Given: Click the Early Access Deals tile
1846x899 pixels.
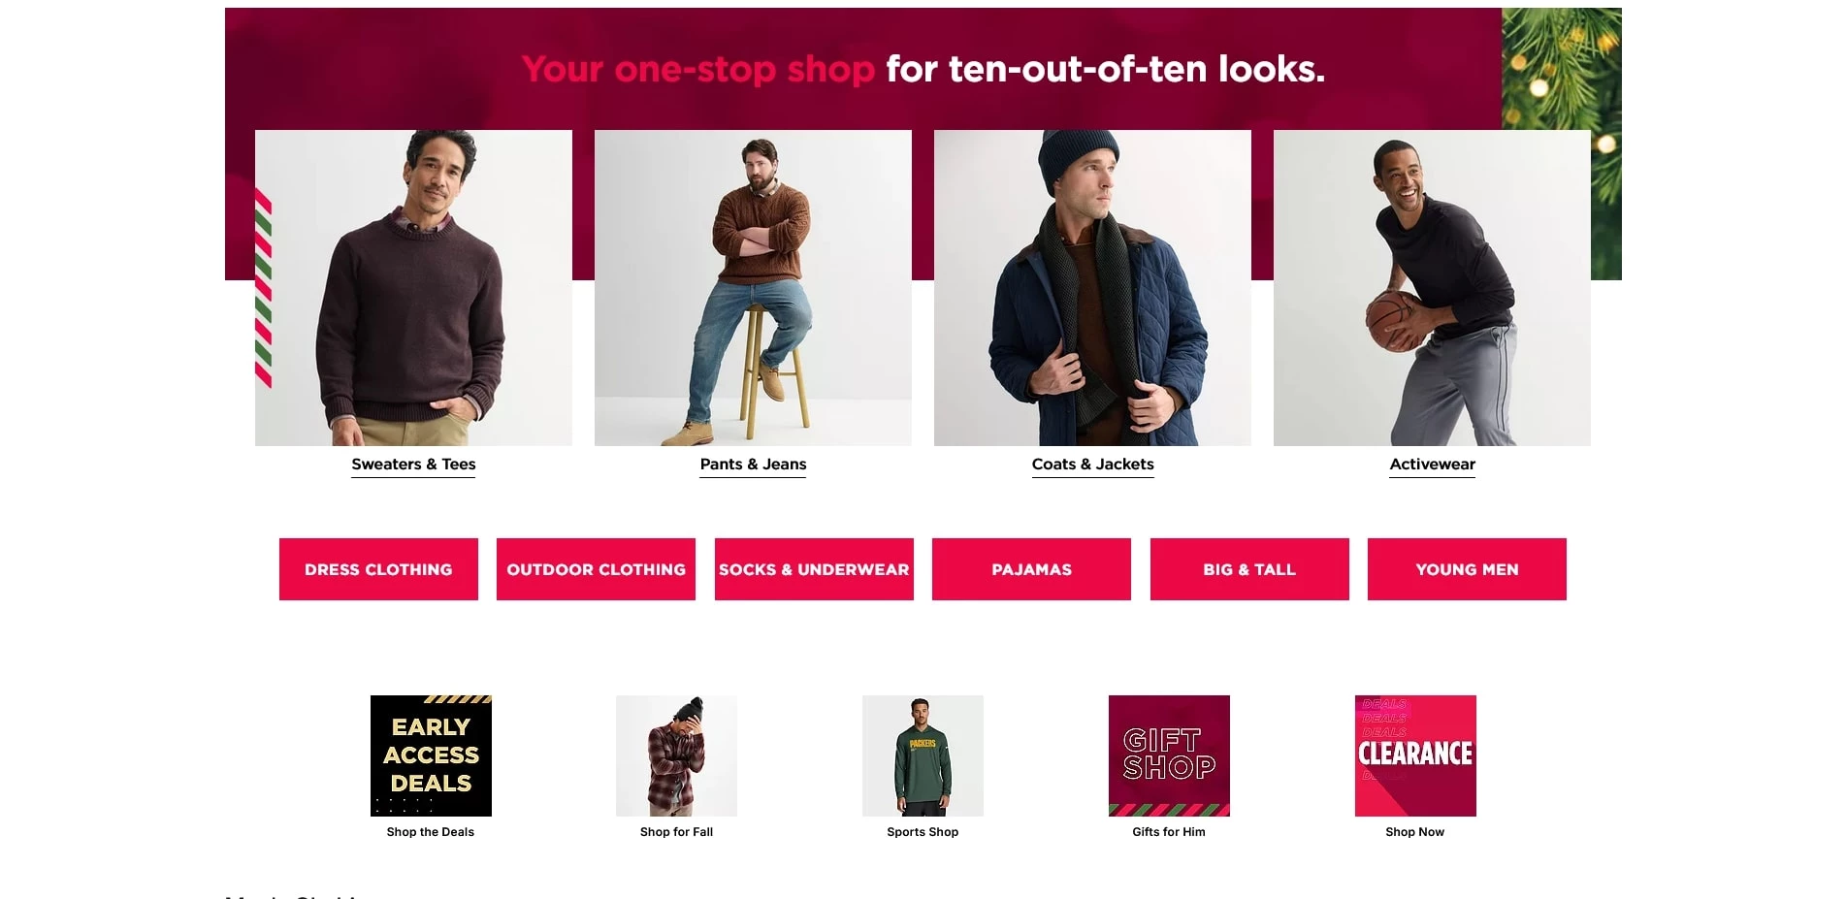Looking at the screenshot, I should click(x=430, y=755).
